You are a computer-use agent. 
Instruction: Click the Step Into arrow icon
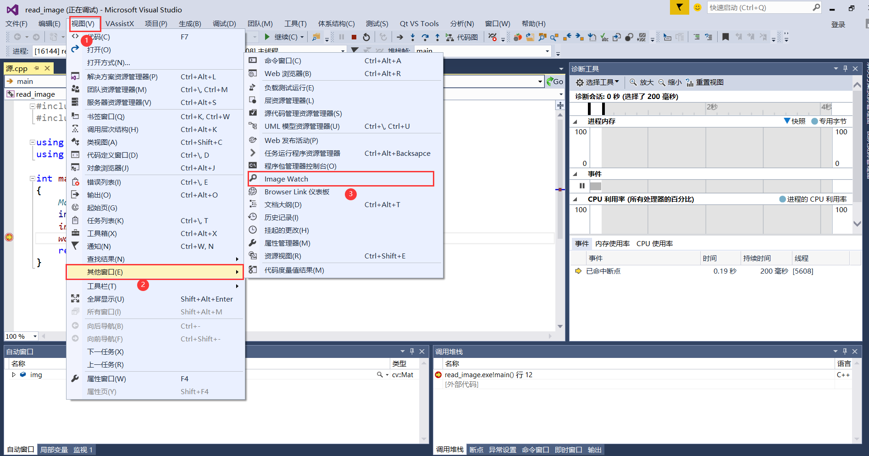(413, 37)
